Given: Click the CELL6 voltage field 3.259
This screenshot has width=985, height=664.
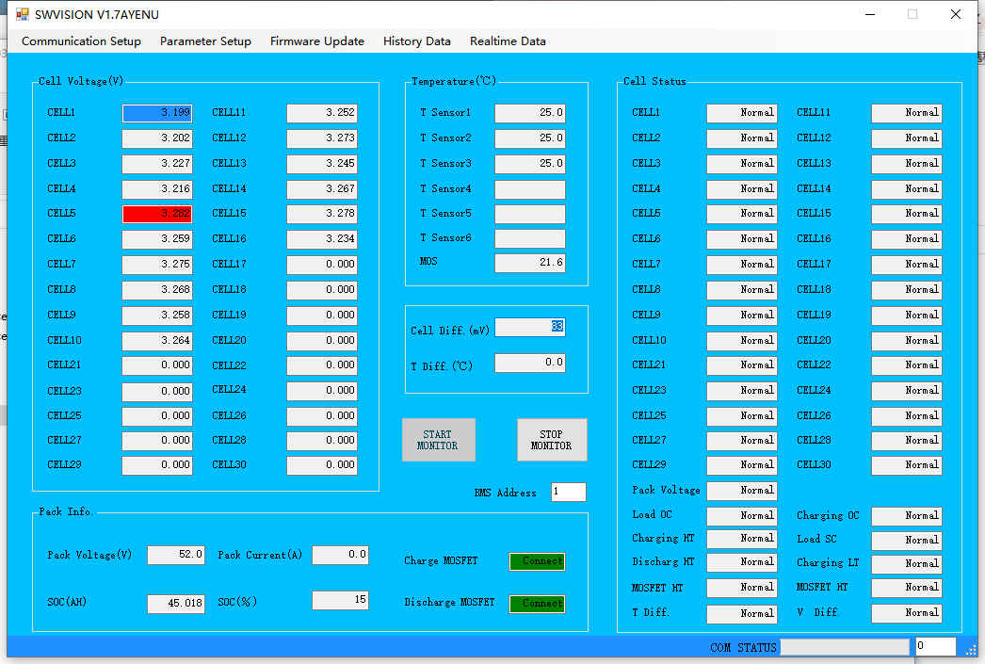Looking at the screenshot, I should [x=157, y=239].
